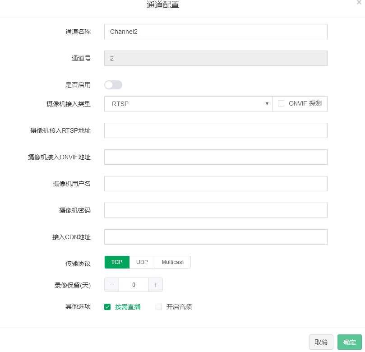The width and height of the screenshot is (365, 352).
Task: Click the disabled 通道号 field showing 2
Action: pyautogui.click(x=216, y=58)
